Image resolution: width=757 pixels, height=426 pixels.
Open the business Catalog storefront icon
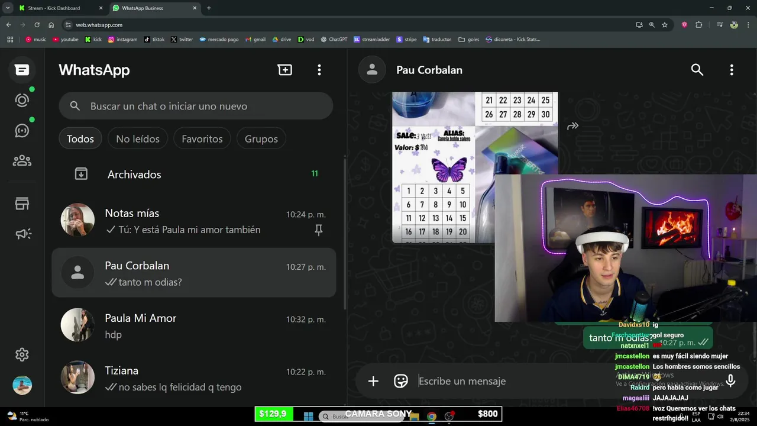tap(22, 204)
